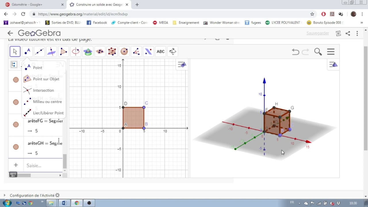Bookmark this page with star icon

(x=312, y=14)
